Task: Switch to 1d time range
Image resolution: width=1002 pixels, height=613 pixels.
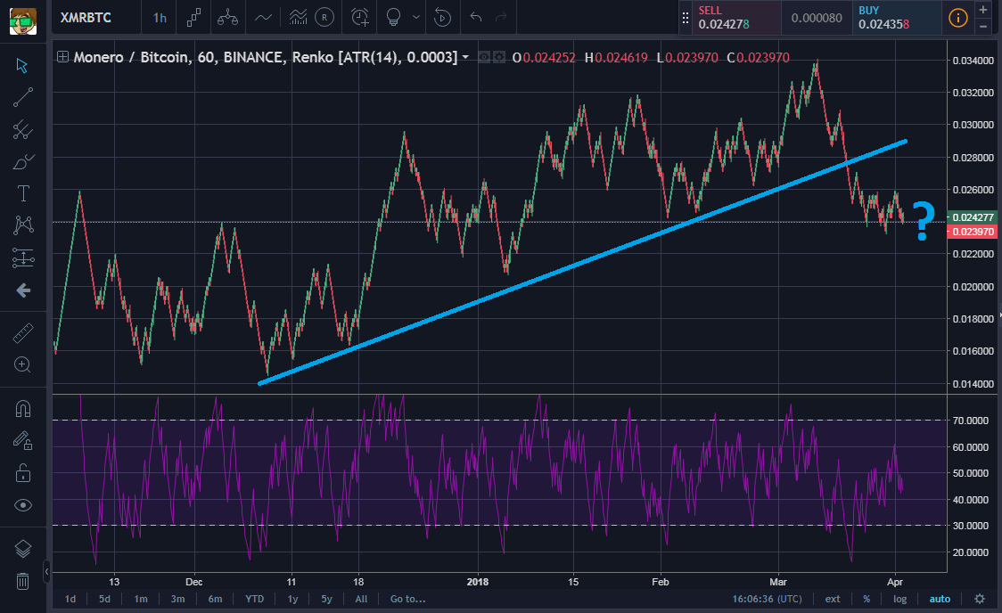Action: point(70,599)
